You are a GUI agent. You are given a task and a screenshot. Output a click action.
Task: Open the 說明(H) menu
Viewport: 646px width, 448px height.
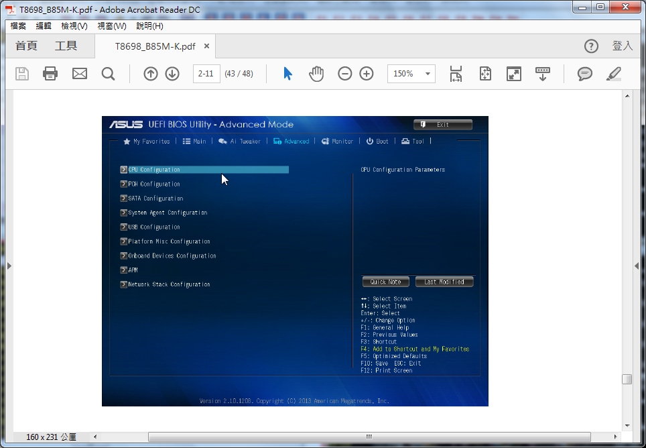tap(149, 26)
